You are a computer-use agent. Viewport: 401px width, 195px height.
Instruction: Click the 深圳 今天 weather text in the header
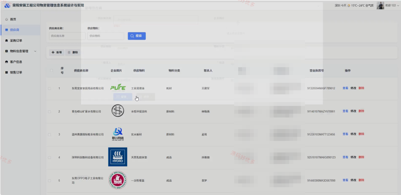(341, 5)
